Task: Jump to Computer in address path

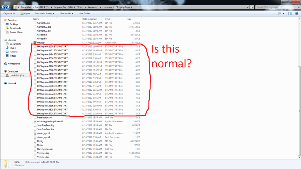Action: [26, 7]
